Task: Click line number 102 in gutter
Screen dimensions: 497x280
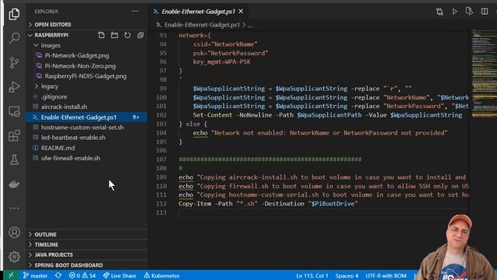Action: [x=162, y=115]
